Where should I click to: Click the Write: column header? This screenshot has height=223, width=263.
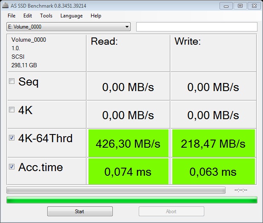(x=188, y=41)
